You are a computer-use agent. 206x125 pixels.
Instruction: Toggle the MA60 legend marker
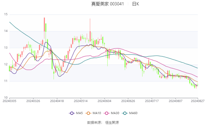click(x=125, y=113)
